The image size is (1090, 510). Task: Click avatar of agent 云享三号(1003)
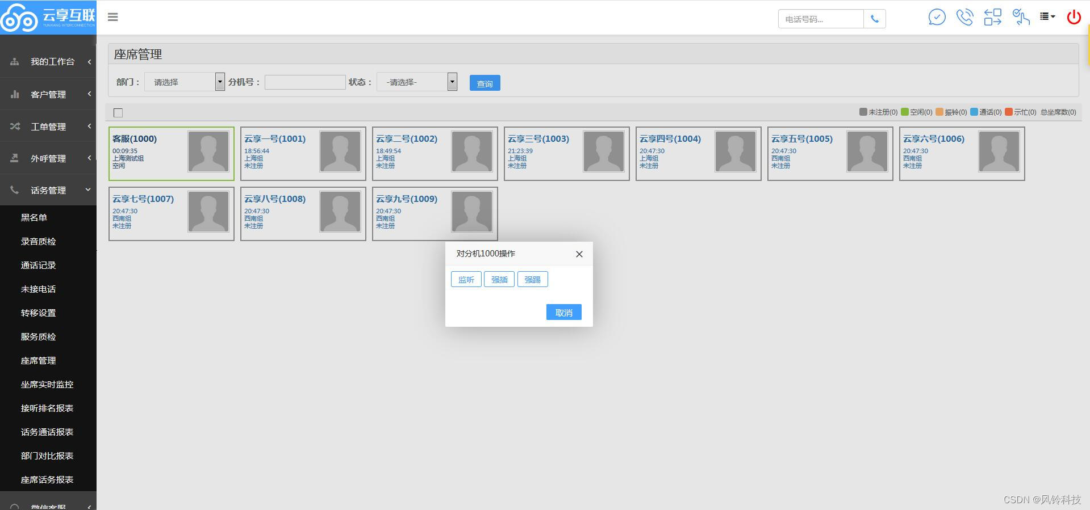tap(604, 151)
